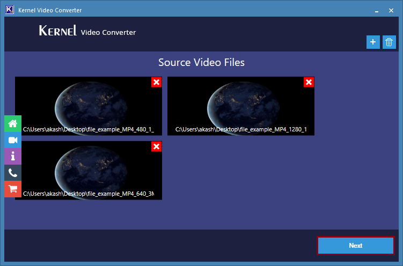This screenshot has width=403, height=266.
Task: Click the trash icon to delete all files
Action: point(389,42)
